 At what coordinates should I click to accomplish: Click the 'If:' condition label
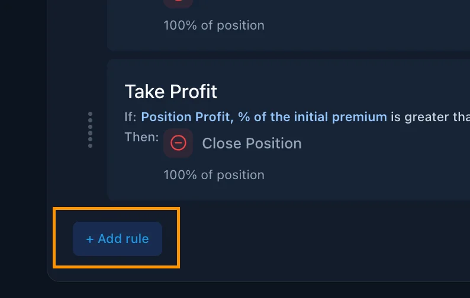[x=130, y=117]
